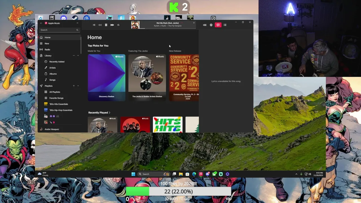Open the red group-photo recently played tile
The width and height of the screenshot is (361, 203).
click(x=135, y=125)
